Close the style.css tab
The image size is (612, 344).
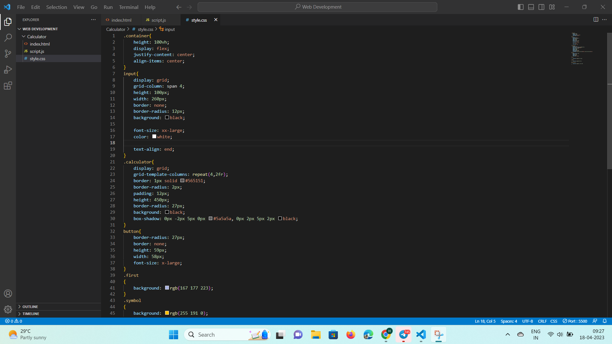216,20
